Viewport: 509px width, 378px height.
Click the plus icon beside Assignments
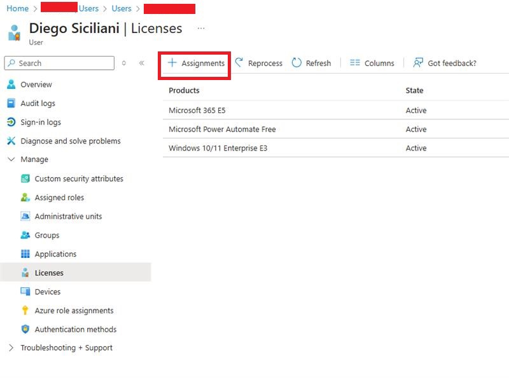172,62
